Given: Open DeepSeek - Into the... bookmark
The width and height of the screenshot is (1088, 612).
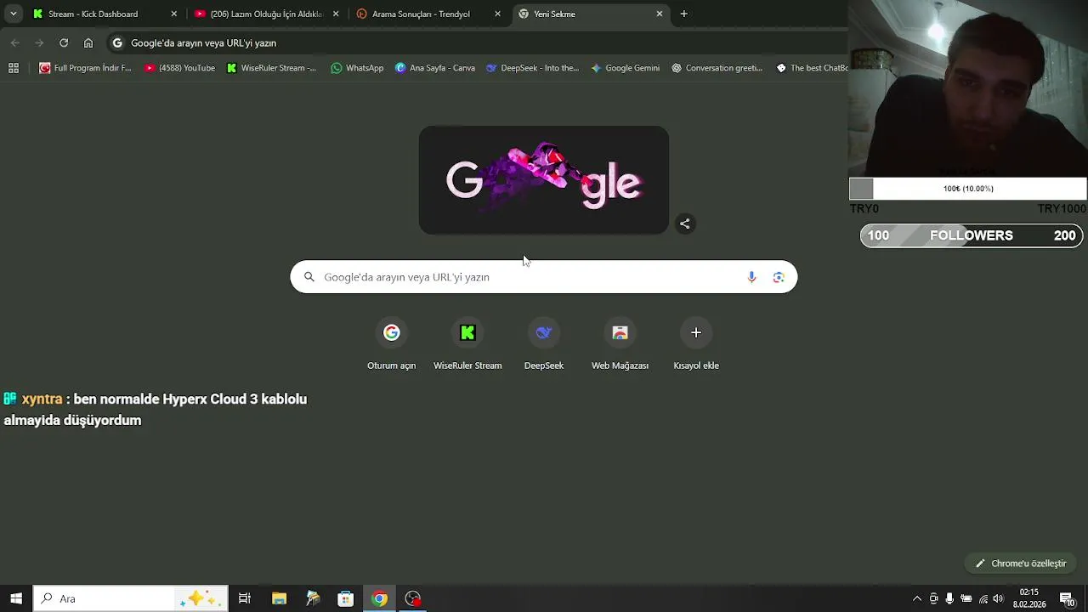Looking at the screenshot, I should [532, 68].
